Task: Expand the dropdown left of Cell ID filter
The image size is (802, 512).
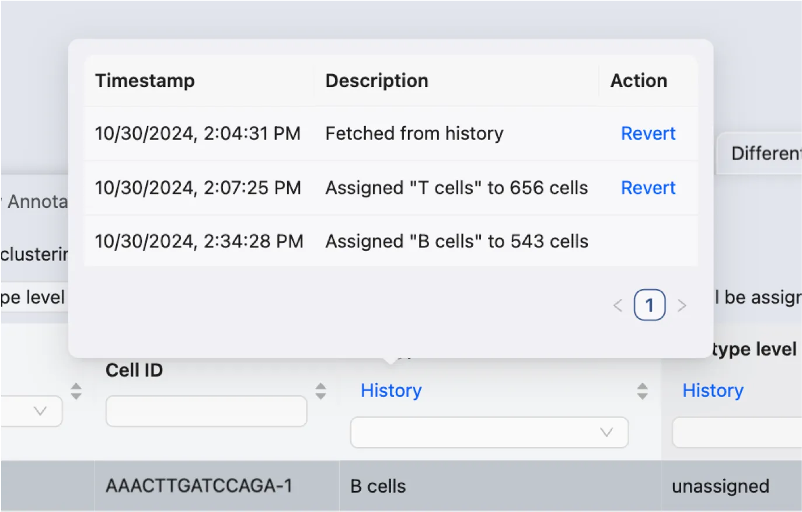Action: [x=32, y=412]
